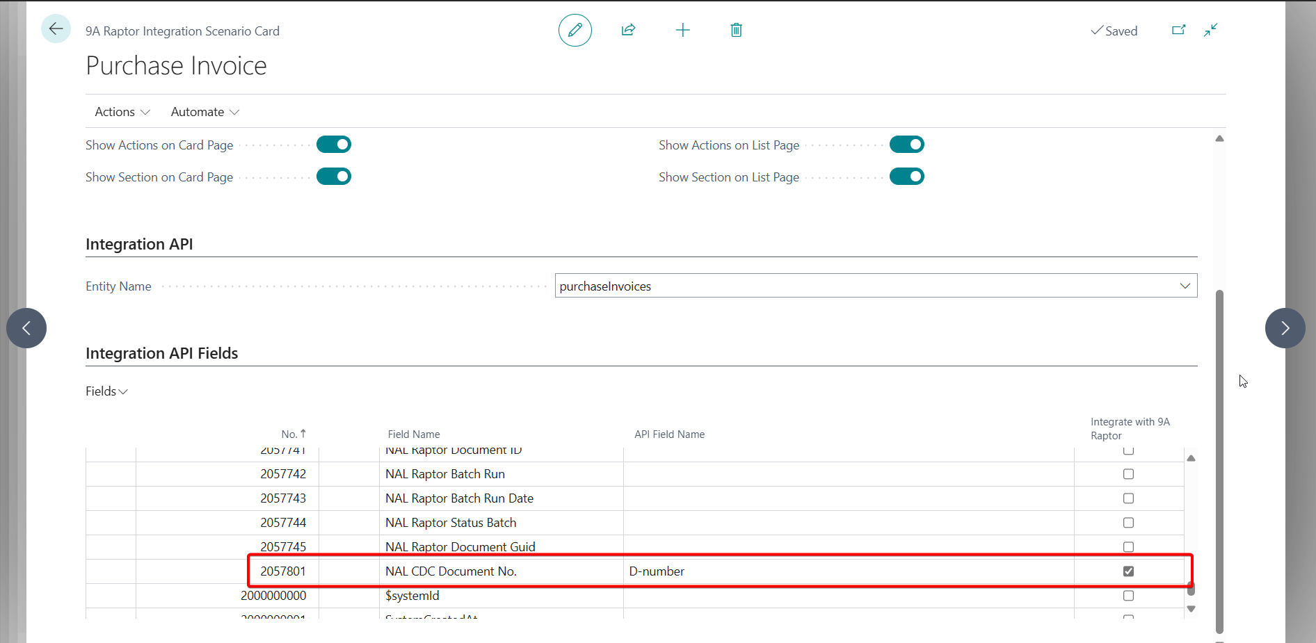The image size is (1316, 643).
Task: Open the Automate menu
Action: click(205, 112)
